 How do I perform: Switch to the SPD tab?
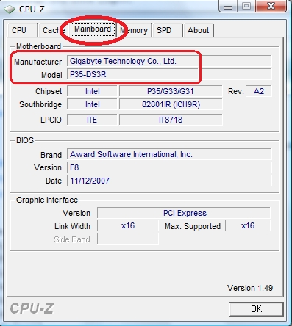(167, 30)
